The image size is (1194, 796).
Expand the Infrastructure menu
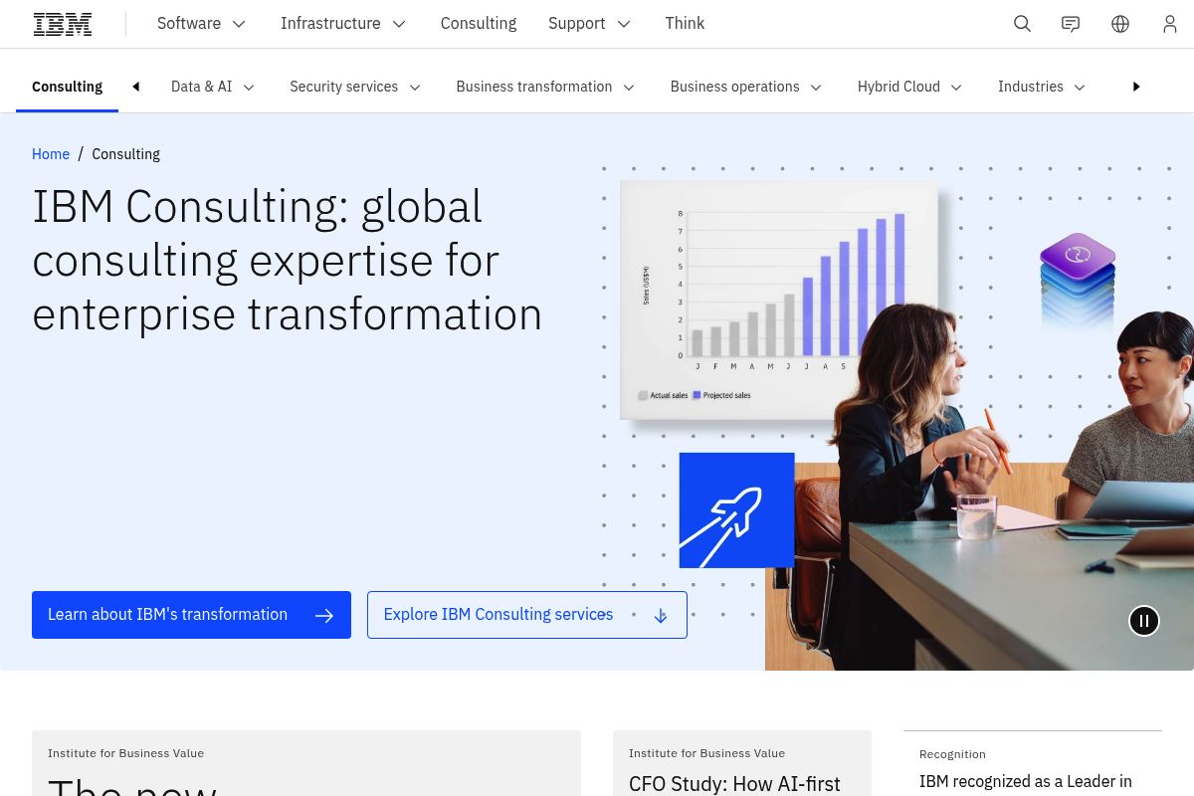(x=343, y=24)
